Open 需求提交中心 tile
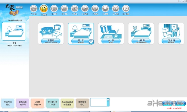187x112 pixels. [x=82, y=103]
